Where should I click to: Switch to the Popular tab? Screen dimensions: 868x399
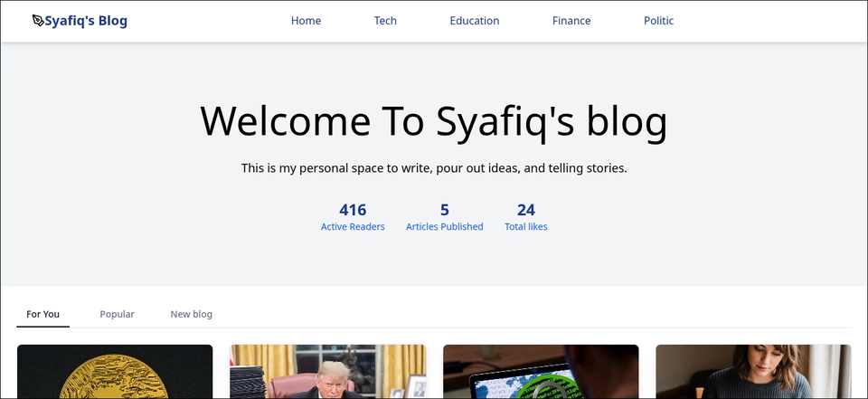(117, 314)
